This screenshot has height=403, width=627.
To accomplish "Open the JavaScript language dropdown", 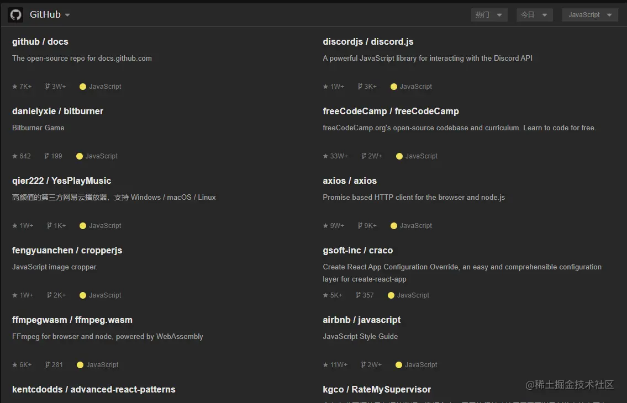I will (x=590, y=15).
